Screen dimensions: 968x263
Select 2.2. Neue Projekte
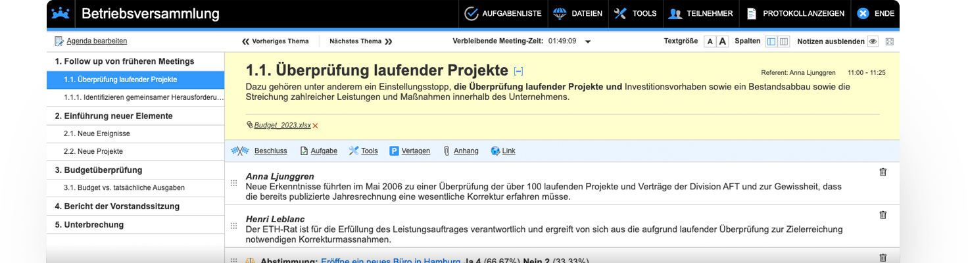pyautogui.click(x=135, y=152)
